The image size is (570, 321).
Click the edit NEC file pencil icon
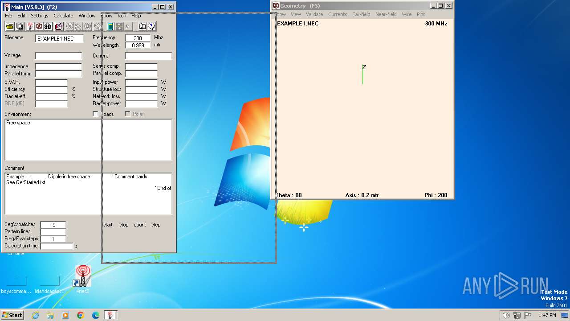[58, 26]
